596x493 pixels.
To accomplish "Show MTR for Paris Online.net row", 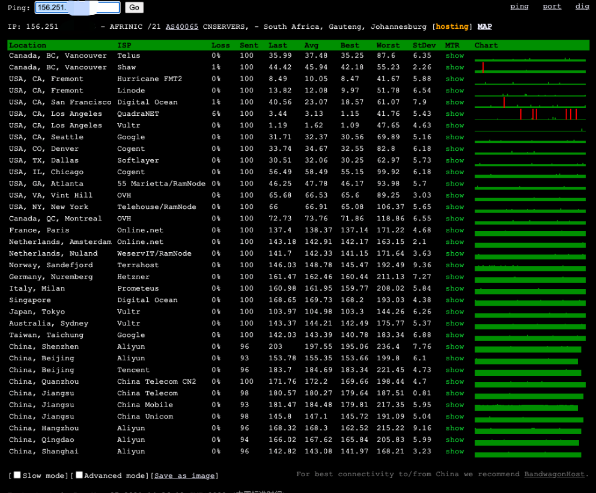I will [x=455, y=230].
